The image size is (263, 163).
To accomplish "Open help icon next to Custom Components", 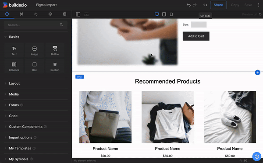I will point(45,127).
